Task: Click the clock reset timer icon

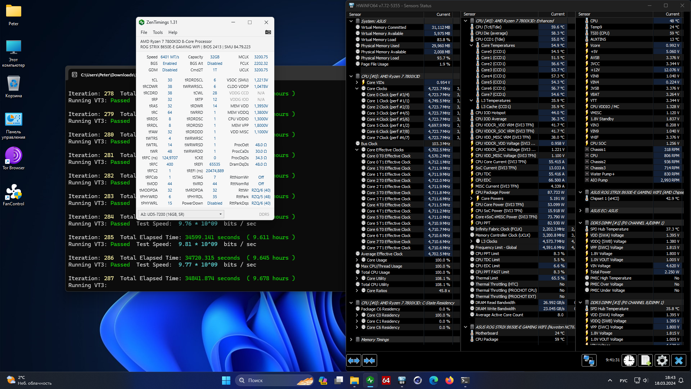Action: (629, 361)
